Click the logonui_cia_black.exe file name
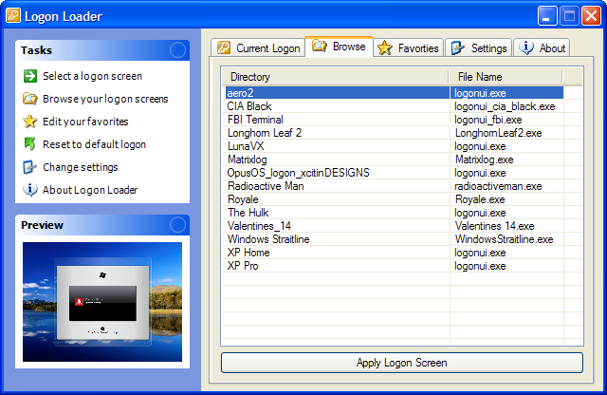 click(x=505, y=106)
